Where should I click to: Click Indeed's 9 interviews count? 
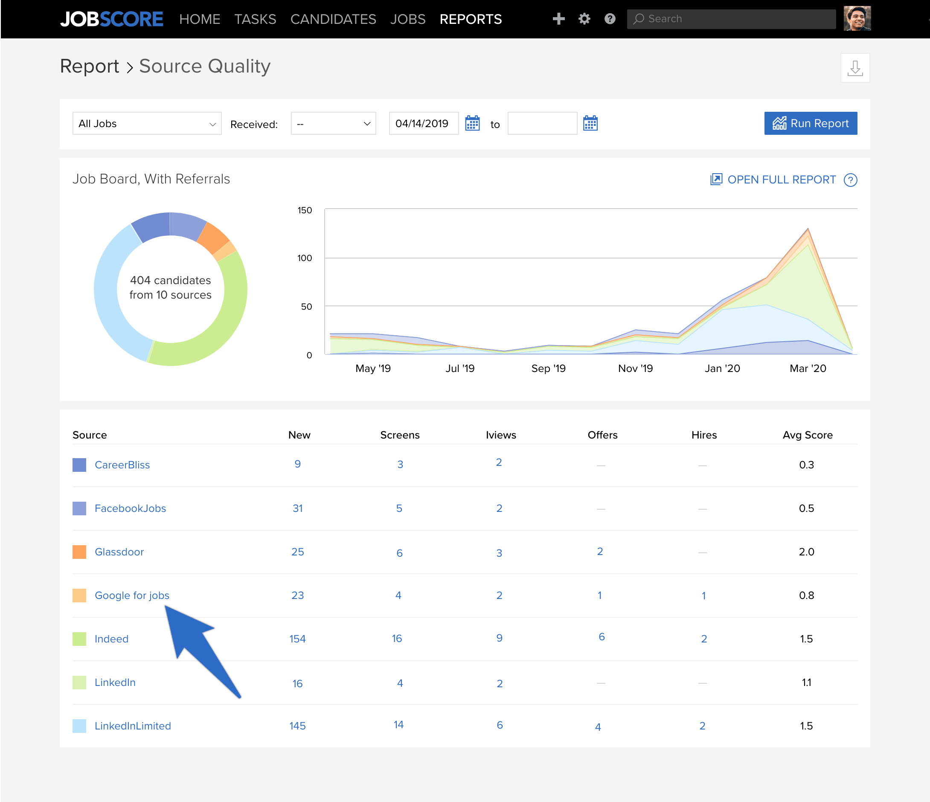click(500, 638)
